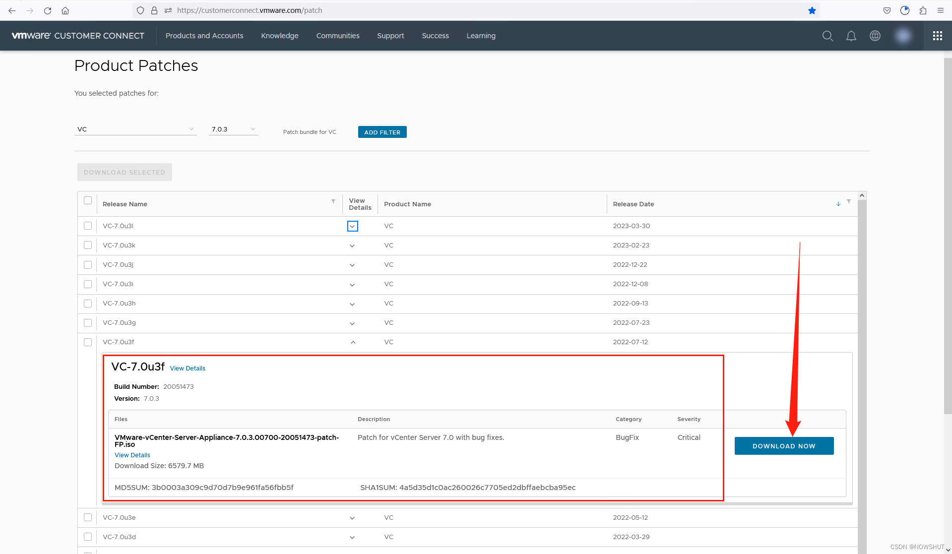
Task: Tick the select-all header checkbox
Action: 88,200
